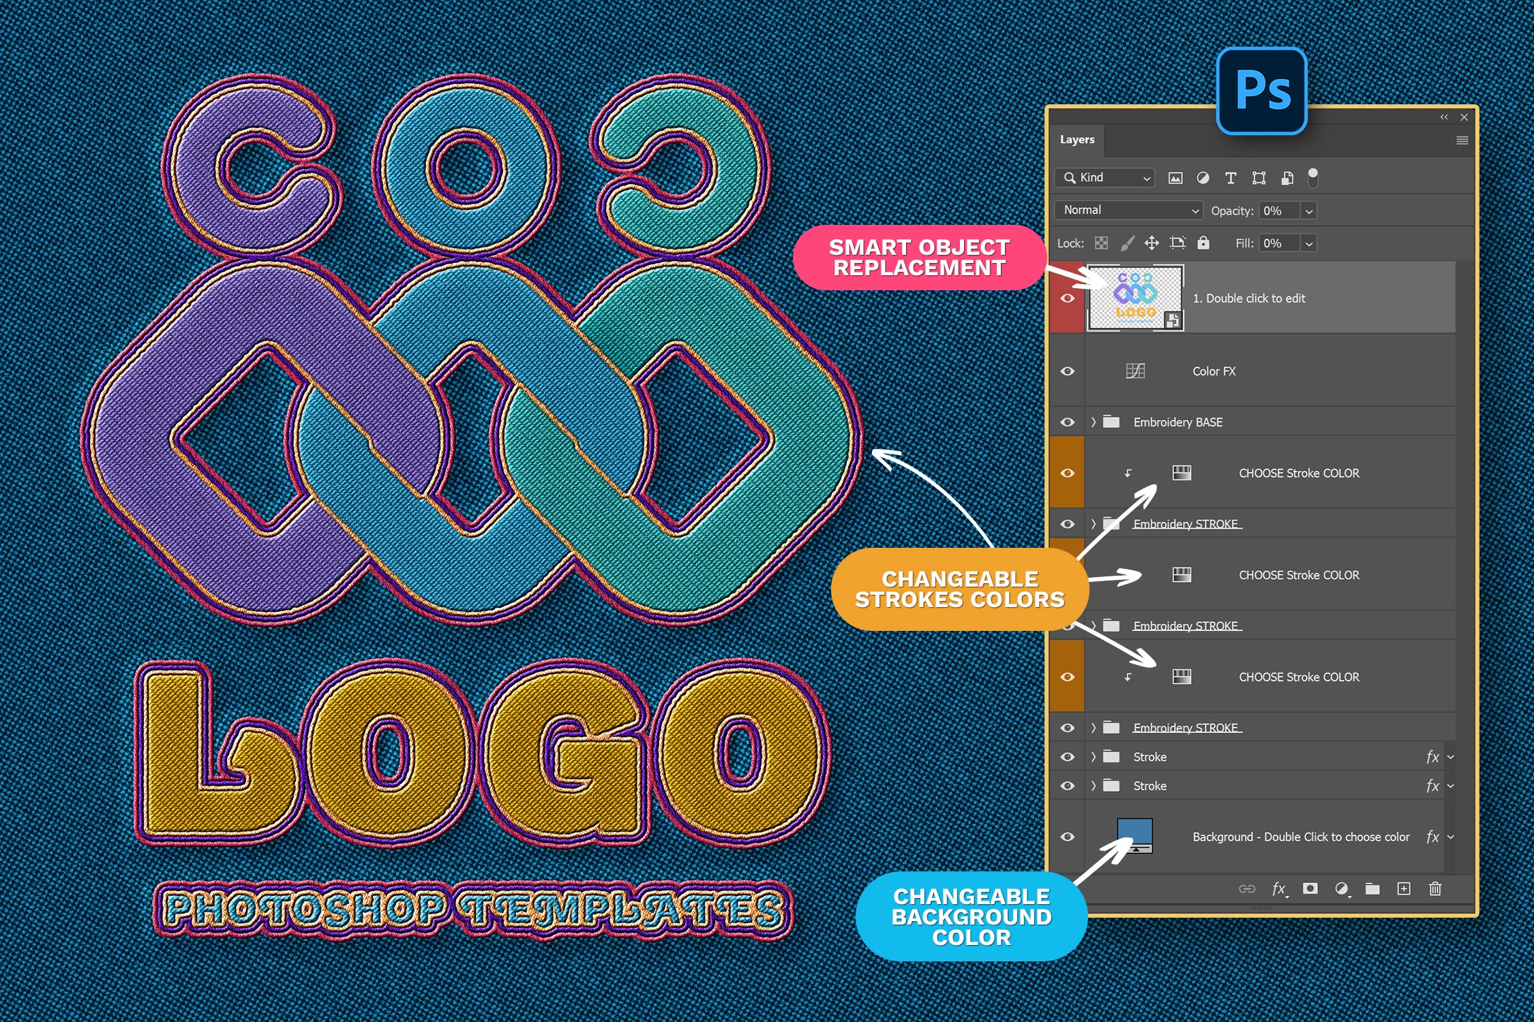Click the add layer mask icon
The width and height of the screenshot is (1534, 1022).
pos(1310,888)
